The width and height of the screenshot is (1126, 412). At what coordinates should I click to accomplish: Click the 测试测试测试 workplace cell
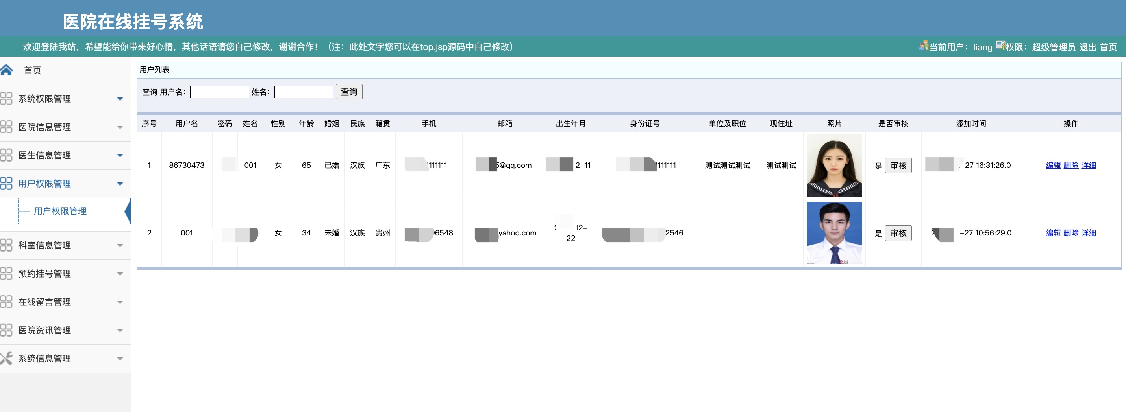[727, 166]
